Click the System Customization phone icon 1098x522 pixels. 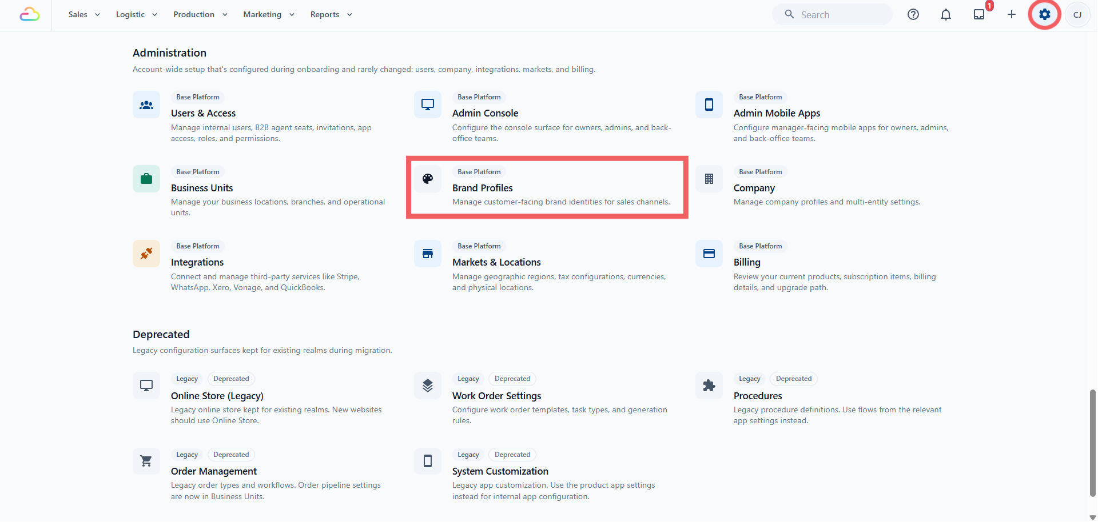pyautogui.click(x=428, y=461)
